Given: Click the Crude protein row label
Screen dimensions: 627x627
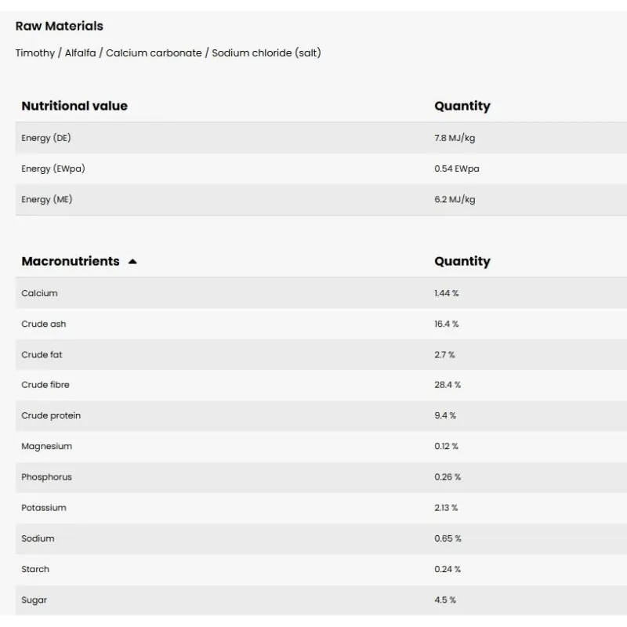Looking at the screenshot, I should 51,415.
